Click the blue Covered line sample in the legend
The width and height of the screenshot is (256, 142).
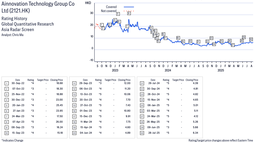click(129, 7)
